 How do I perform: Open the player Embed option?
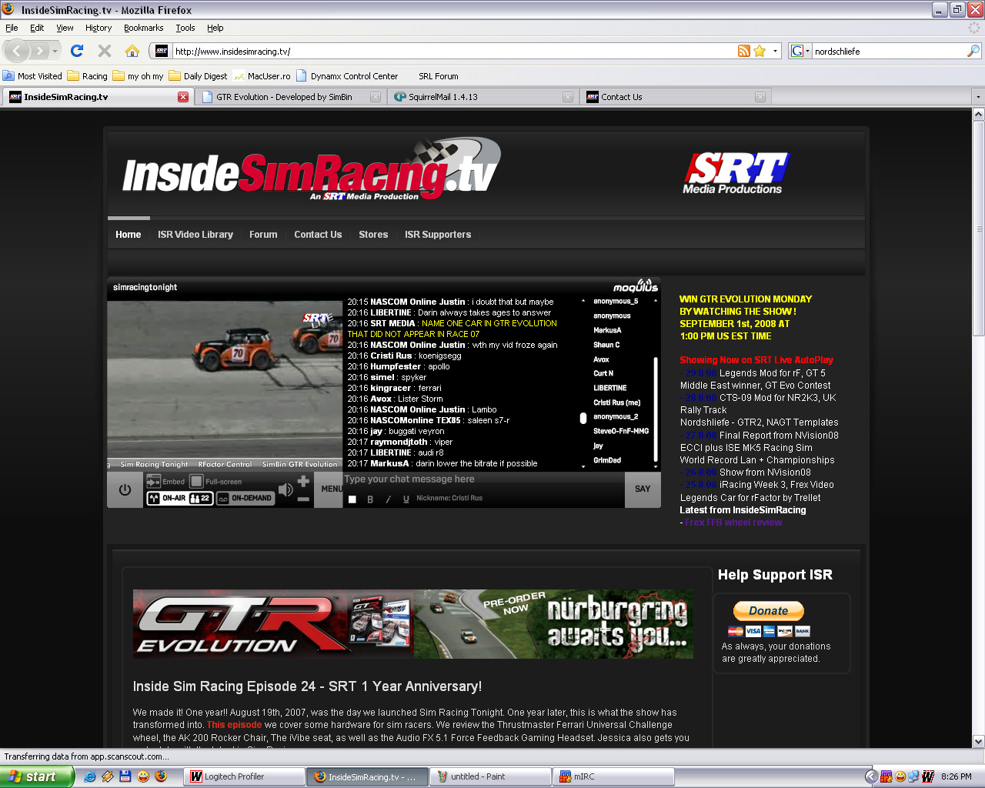(x=166, y=482)
